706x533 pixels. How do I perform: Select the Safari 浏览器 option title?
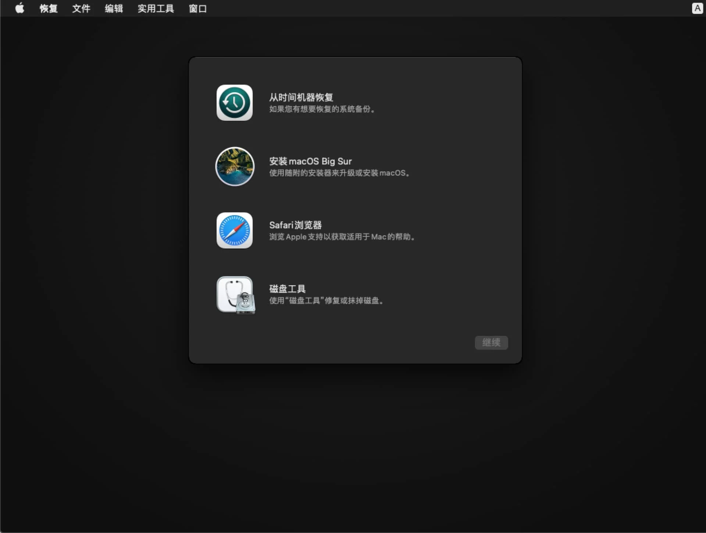pos(295,225)
